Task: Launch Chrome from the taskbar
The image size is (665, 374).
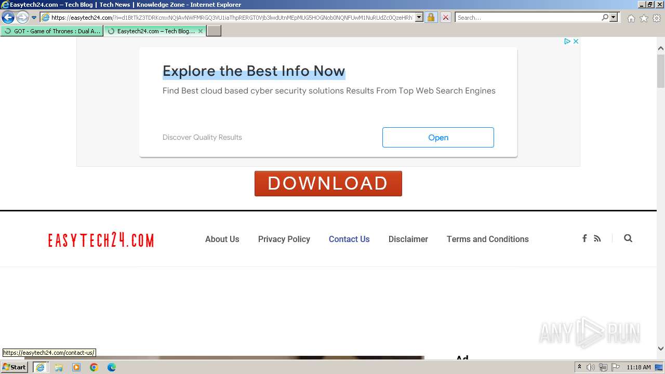Action: (x=94, y=367)
